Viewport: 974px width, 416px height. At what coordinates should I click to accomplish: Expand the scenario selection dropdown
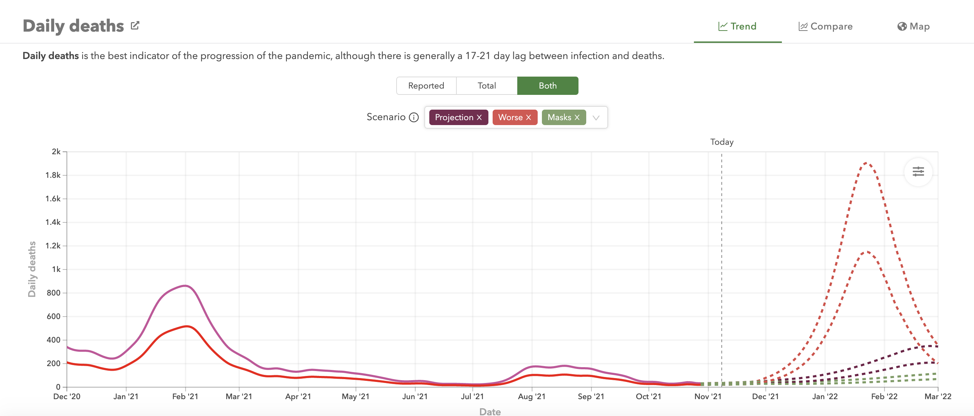(596, 117)
